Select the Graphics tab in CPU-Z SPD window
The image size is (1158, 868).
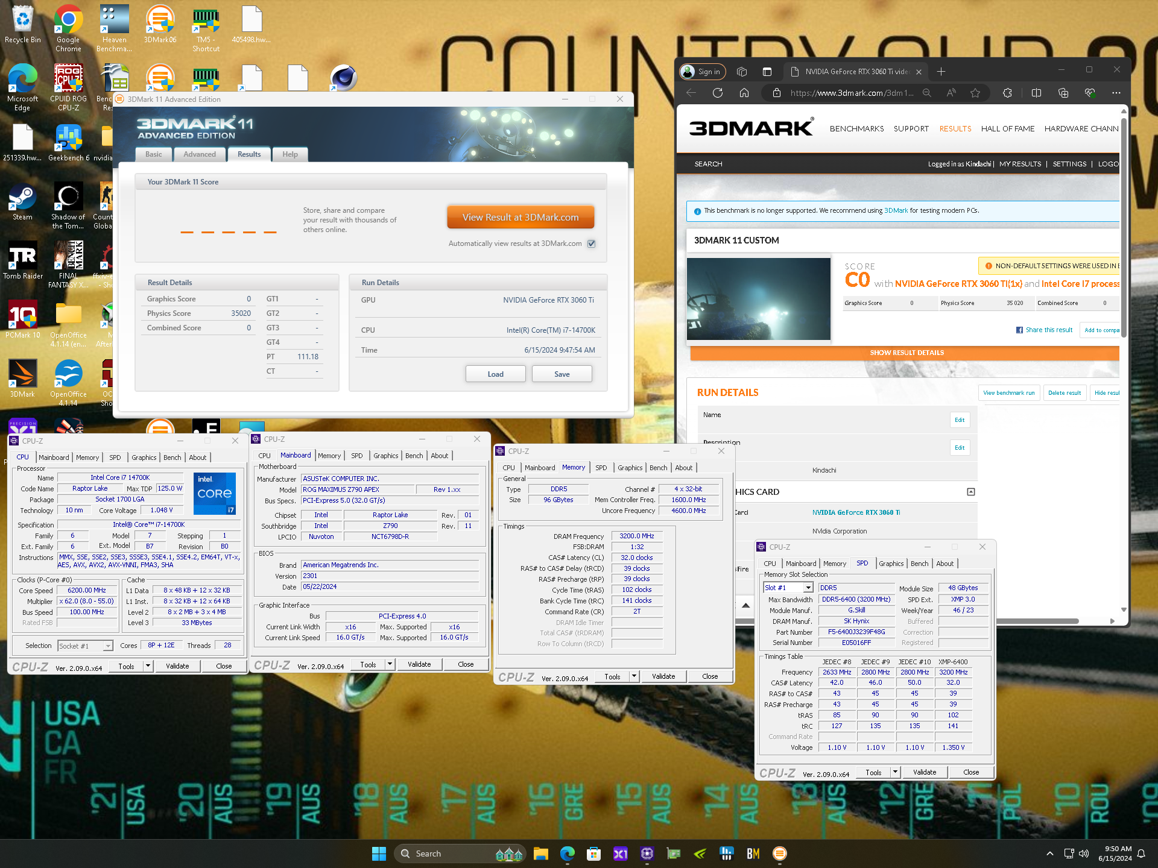[891, 564]
